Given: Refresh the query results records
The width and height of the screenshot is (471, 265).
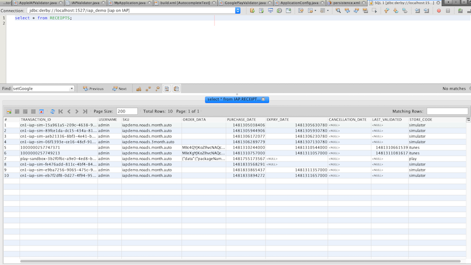Looking at the screenshot, I should 52,111.
